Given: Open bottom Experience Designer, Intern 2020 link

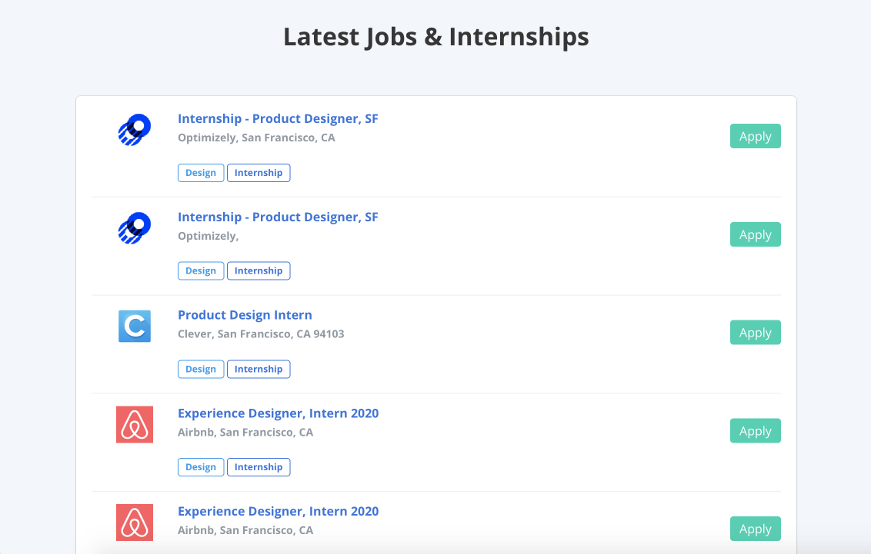Looking at the screenshot, I should click(279, 511).
